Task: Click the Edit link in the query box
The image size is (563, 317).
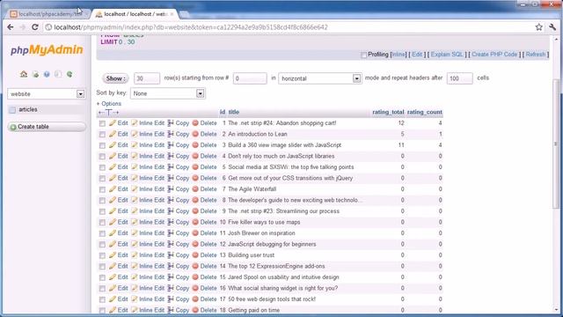Action: (x=417, y=55)
